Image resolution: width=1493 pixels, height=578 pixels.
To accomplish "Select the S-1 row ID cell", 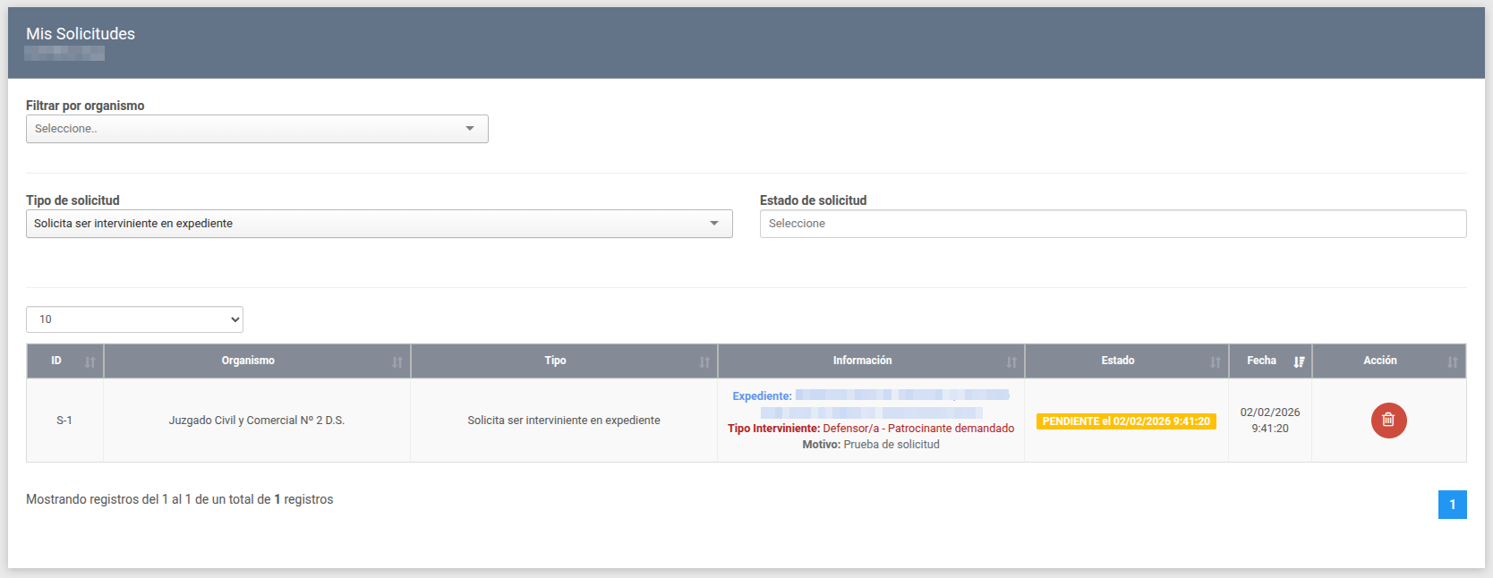I will point(64,421).
